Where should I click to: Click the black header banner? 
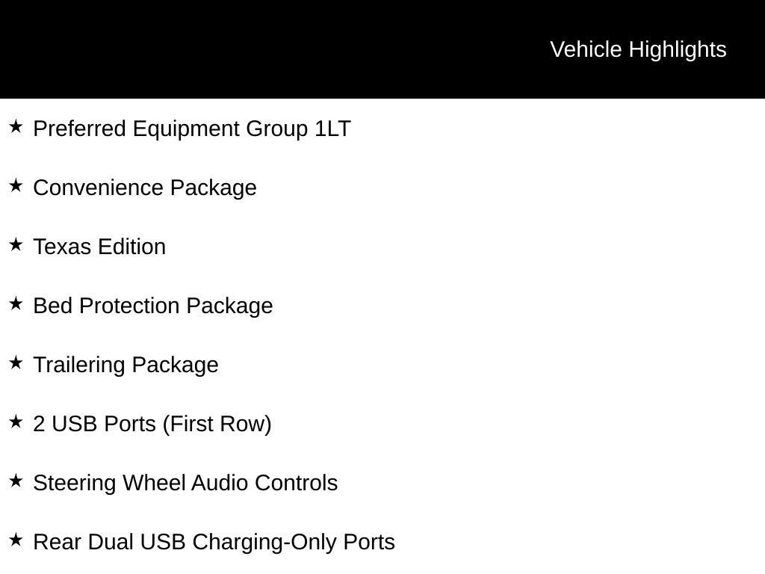coord(382,49)
